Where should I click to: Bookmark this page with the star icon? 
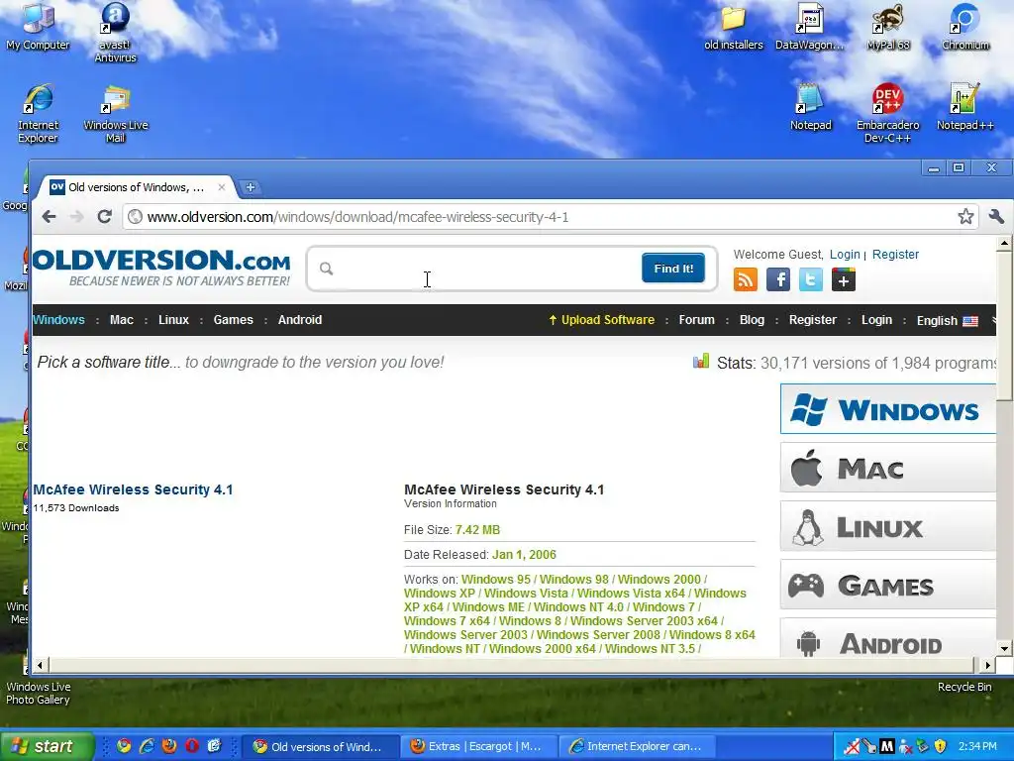click(x=965, y=217)
